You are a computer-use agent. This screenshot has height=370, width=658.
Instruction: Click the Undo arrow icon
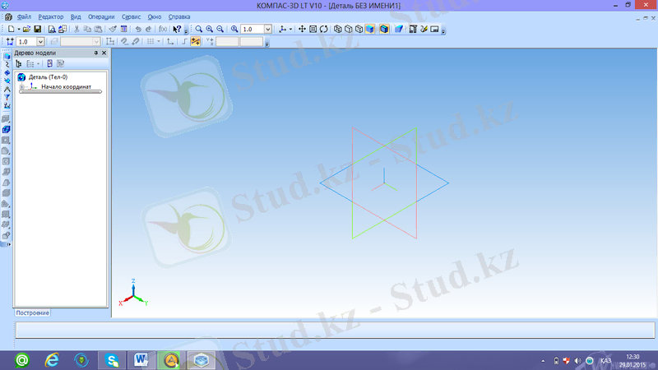[137, 29]
